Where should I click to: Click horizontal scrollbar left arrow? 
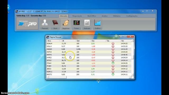coord(48,77)
